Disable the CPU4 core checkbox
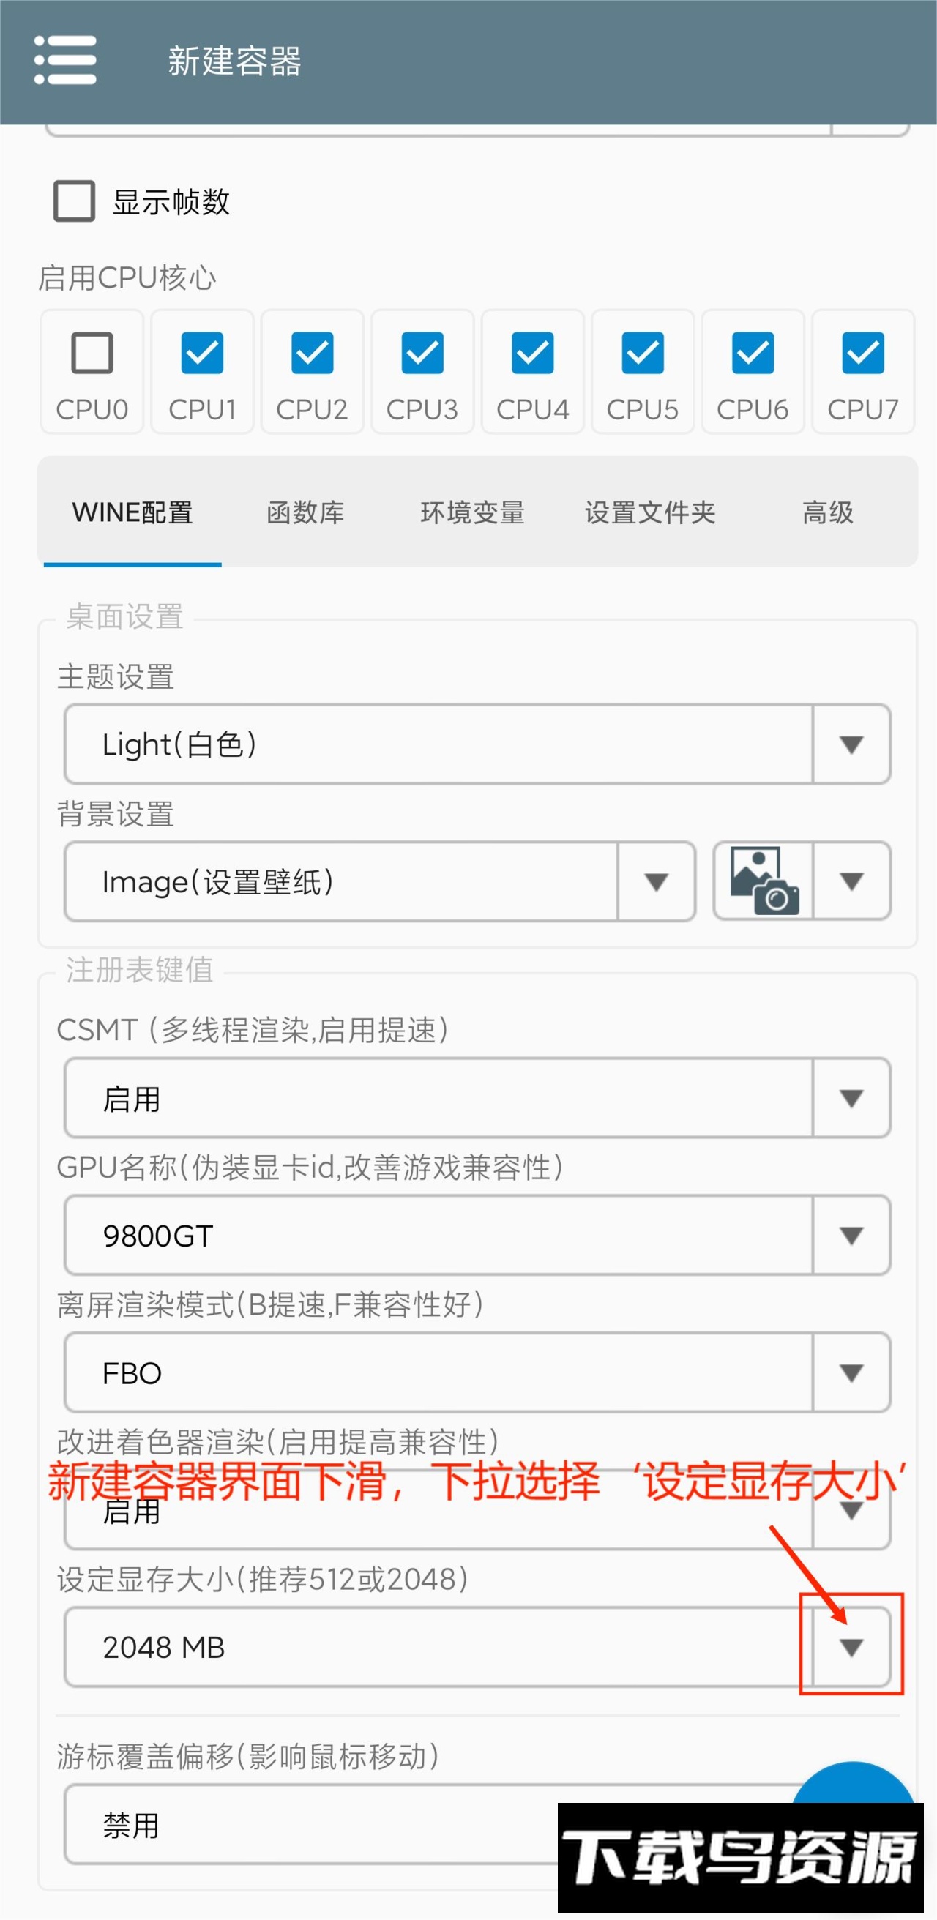The height and width of the screenshot is (1920, 937). pyautogui.click(x=532, y=353)
